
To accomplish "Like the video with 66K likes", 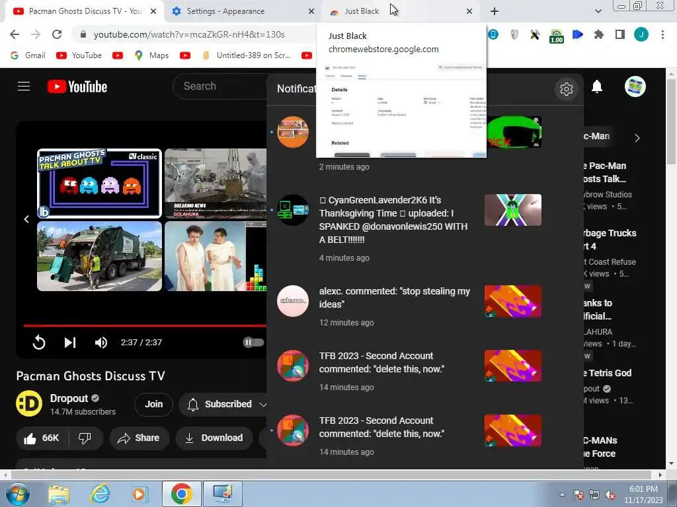I will coord(41,438).
